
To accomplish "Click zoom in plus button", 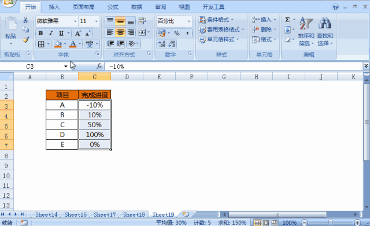I will point(357,223).
